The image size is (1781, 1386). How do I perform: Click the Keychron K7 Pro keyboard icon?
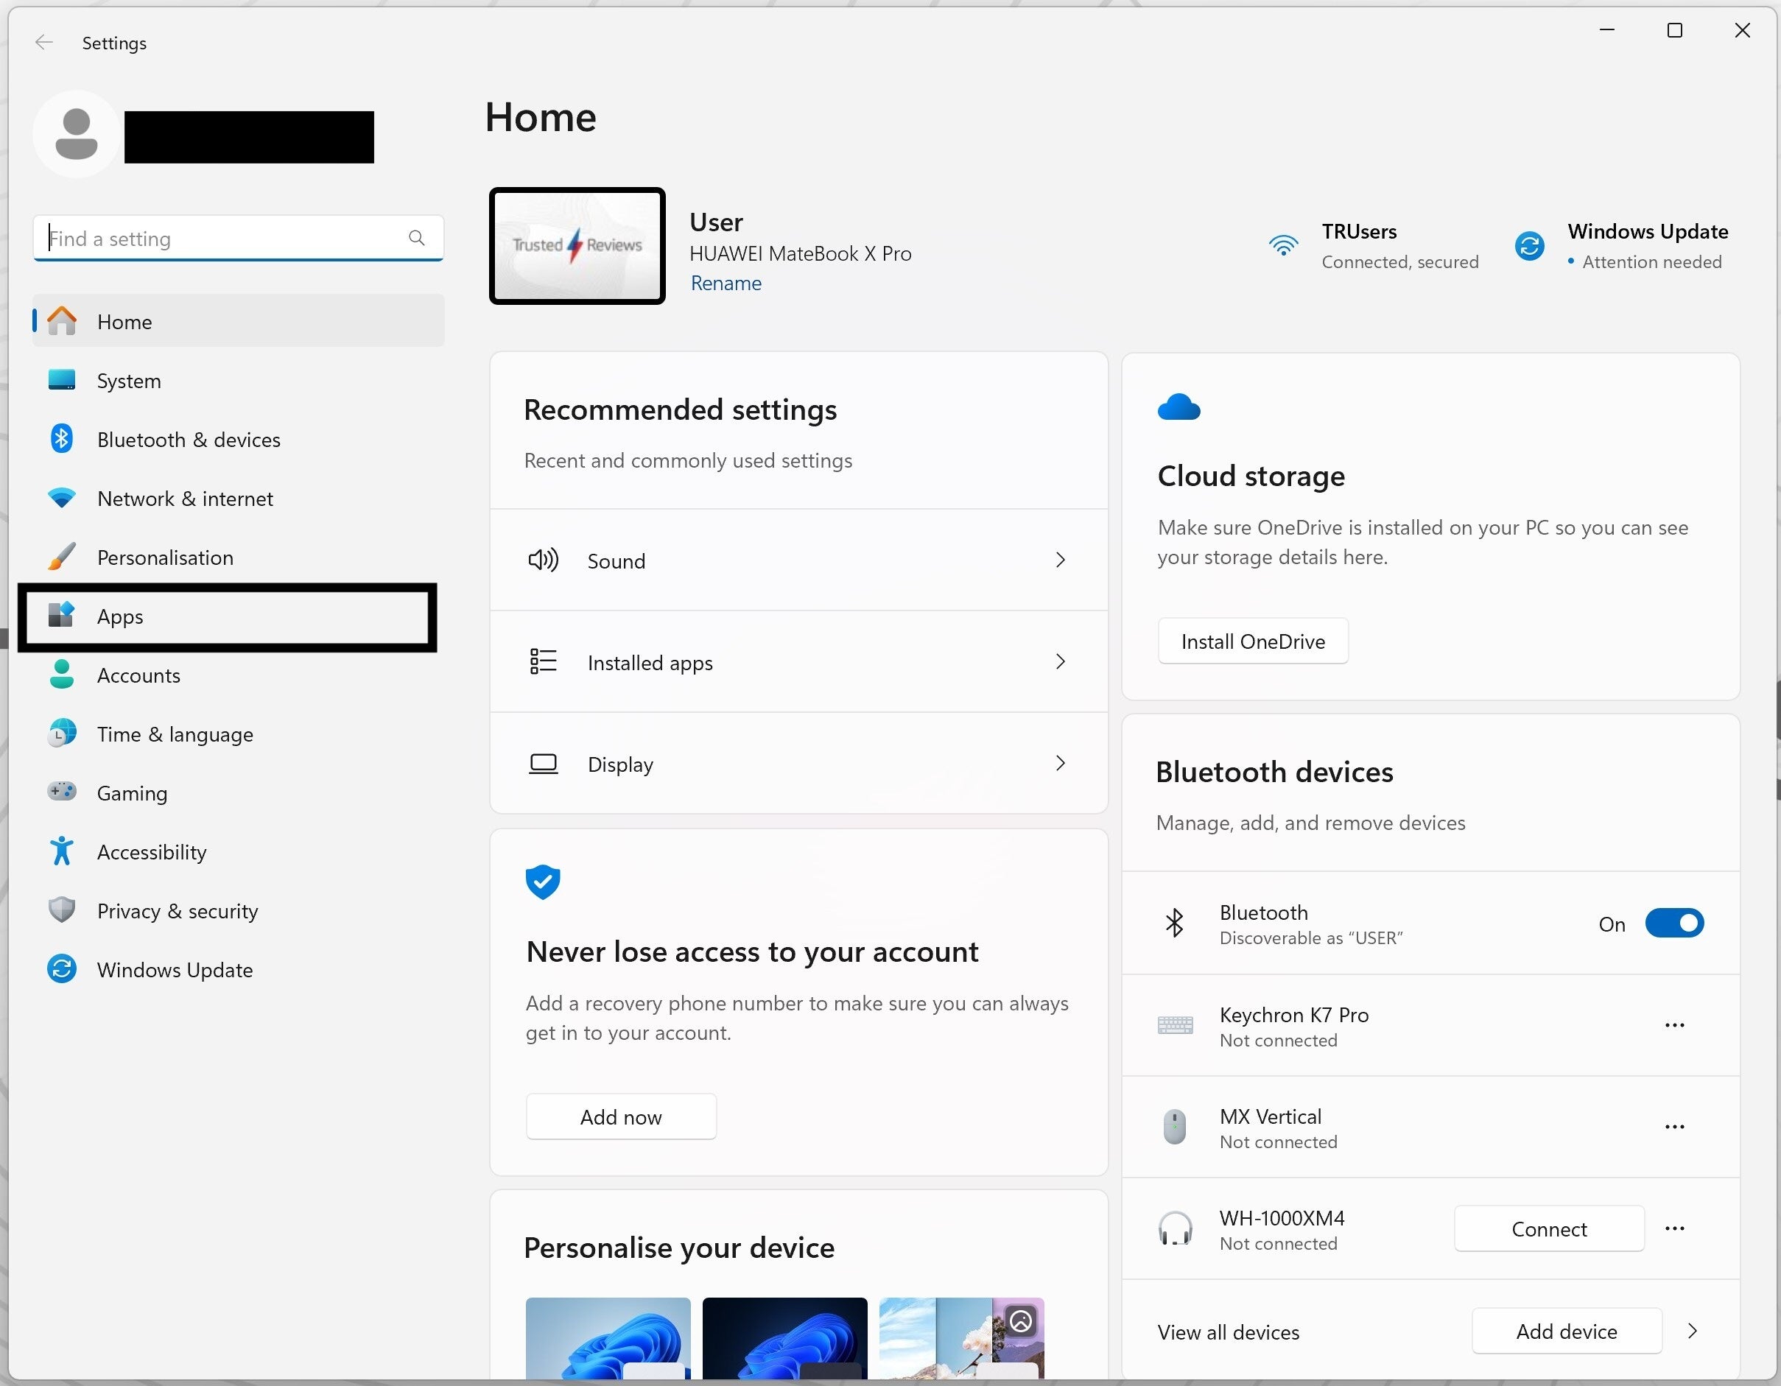tap(1175, 1025)
